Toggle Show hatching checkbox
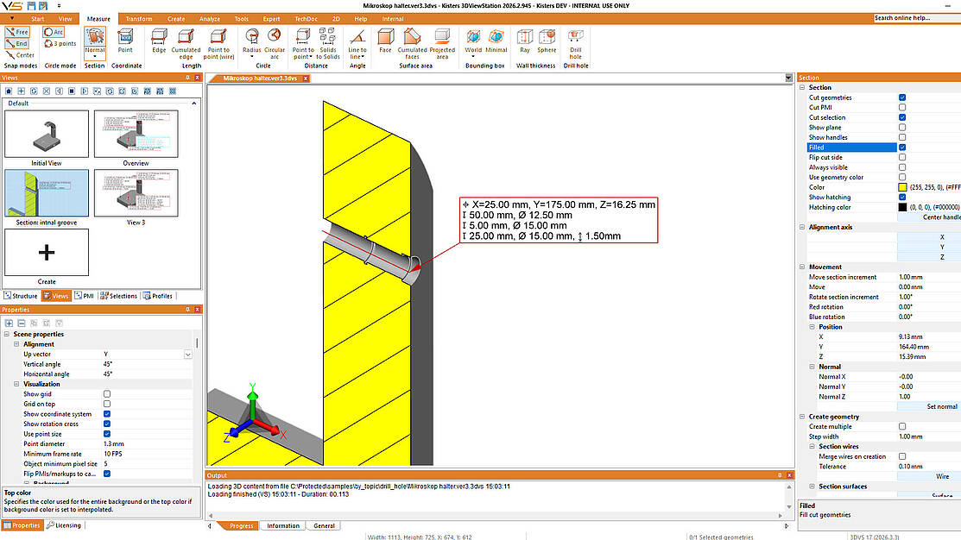 pos(902,198)
